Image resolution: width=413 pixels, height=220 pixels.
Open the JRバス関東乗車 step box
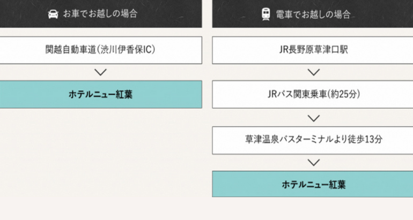[x=314, y=95]
